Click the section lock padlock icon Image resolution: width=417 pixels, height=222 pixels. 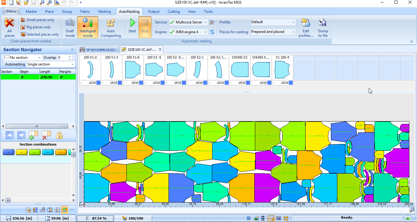coord(59,135)
